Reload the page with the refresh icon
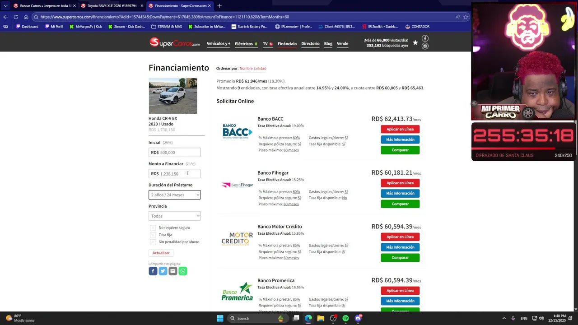This screenshot has height=325, width=578. pyautogui.click(x=16, y=17)
